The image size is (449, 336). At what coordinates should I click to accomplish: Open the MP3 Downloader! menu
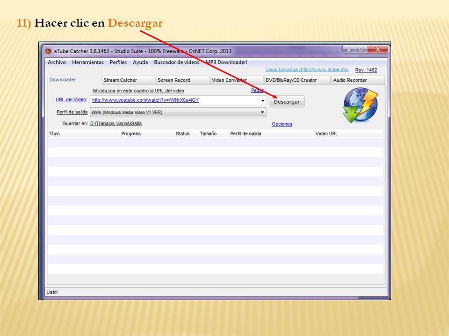pyautogui.click(x=226, y=62)
